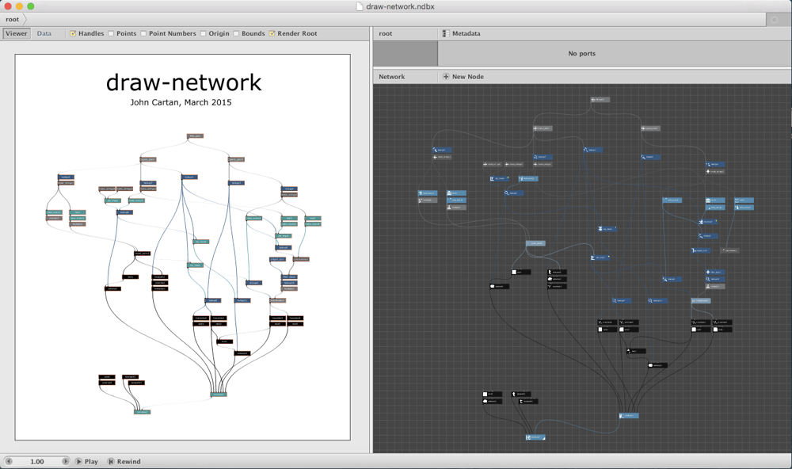Click the root label in the port pane header
Viewport: 792px width, 469px height.
[386, 33]
